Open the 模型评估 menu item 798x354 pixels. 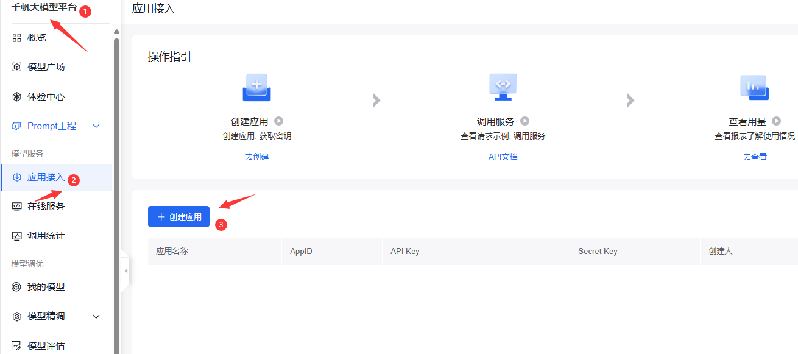tap(46, 346)
